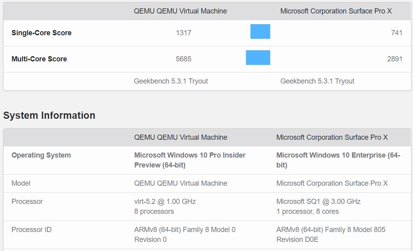Click the Processor row label

pos(27,202)
